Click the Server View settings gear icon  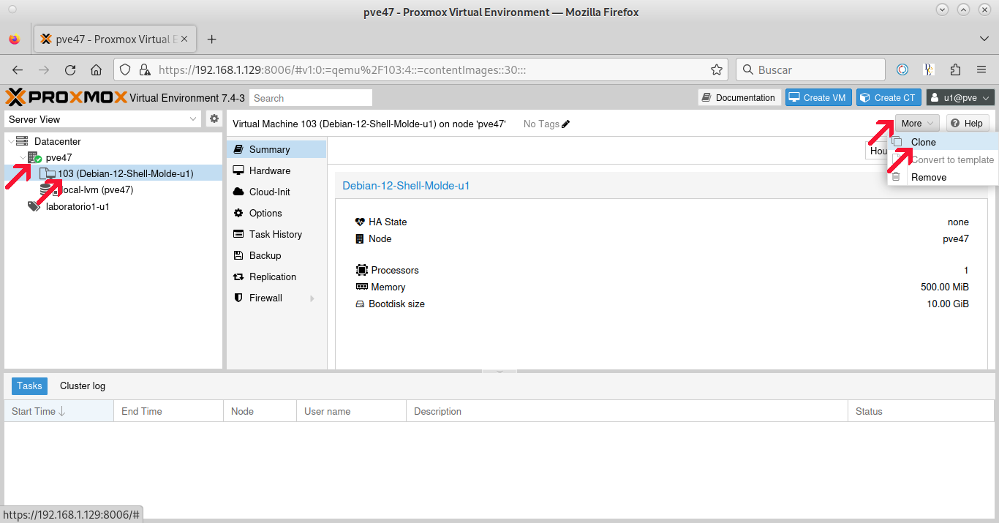coord(214,118)
